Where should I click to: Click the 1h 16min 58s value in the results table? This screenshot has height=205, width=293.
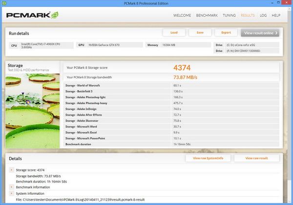point(182,144)
